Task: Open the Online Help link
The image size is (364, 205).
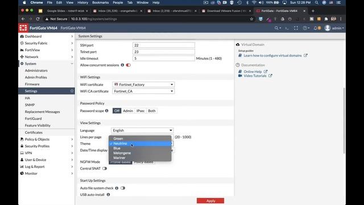Action: [x=253, y=72]
